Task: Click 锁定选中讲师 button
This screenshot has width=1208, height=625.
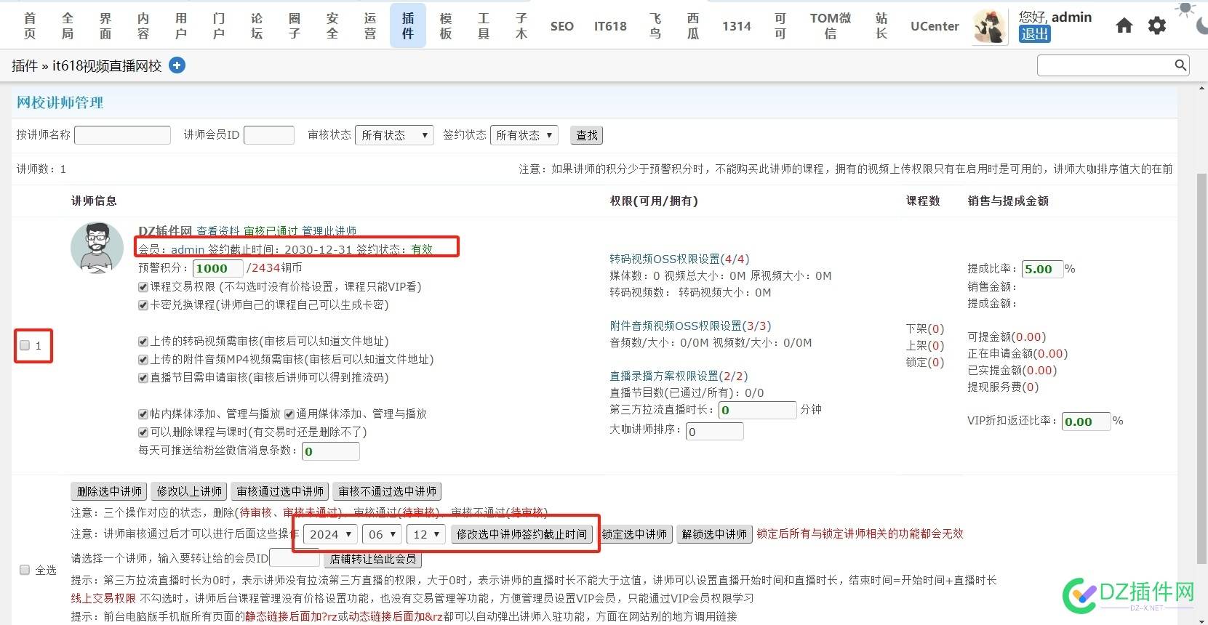Action: (634, 534)
